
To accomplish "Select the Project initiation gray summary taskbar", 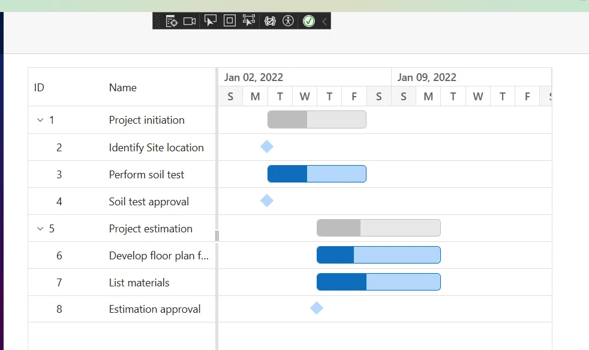I will (317, 119).
